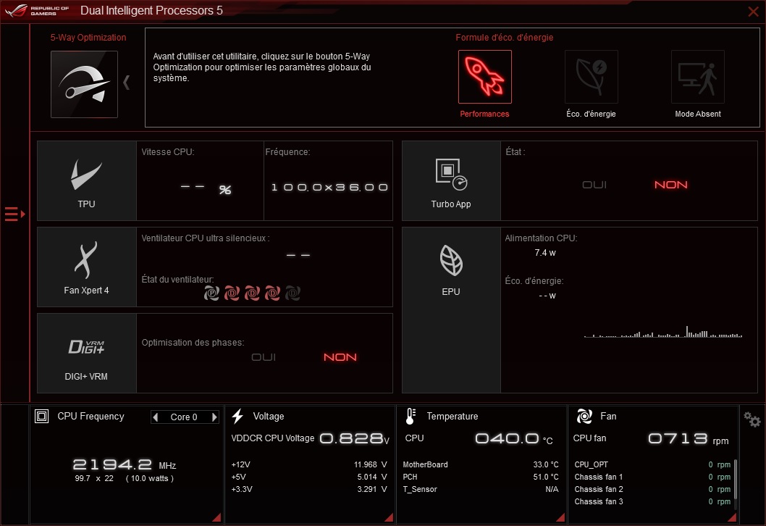
Task: Open monitor settings gear icon
Action: pos(752,419)
